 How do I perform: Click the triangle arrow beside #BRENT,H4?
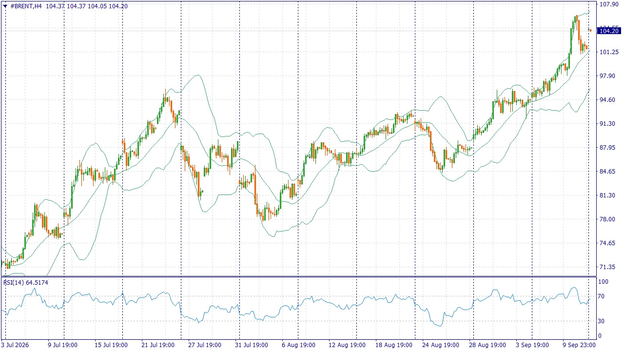(5, 6)
